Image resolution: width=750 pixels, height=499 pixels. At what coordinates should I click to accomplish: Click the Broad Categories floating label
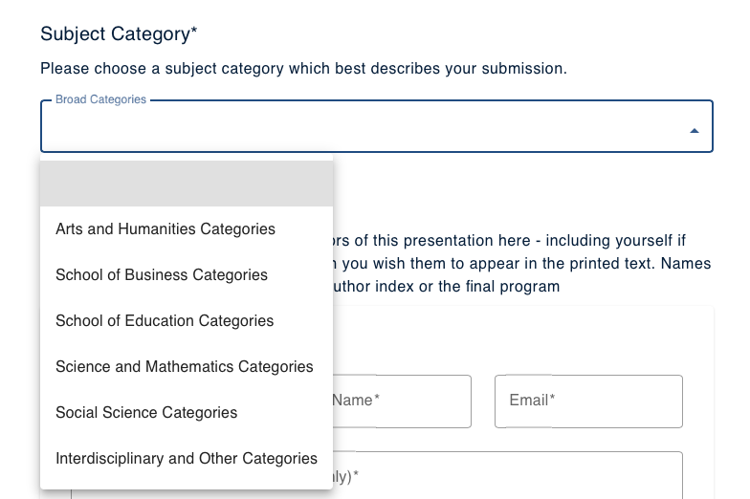pyautogui.click(x=100, y=99)
